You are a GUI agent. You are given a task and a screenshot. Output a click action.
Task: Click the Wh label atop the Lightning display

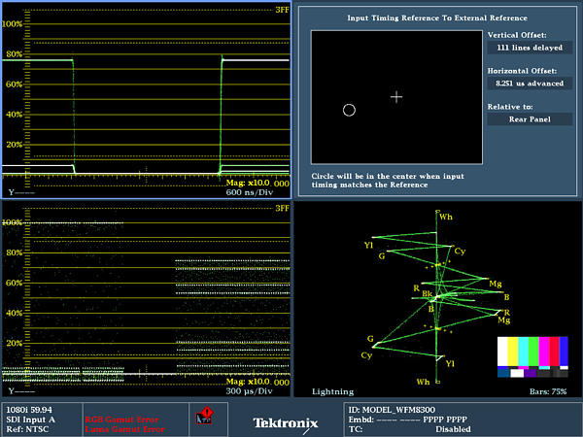coord(445,217)
